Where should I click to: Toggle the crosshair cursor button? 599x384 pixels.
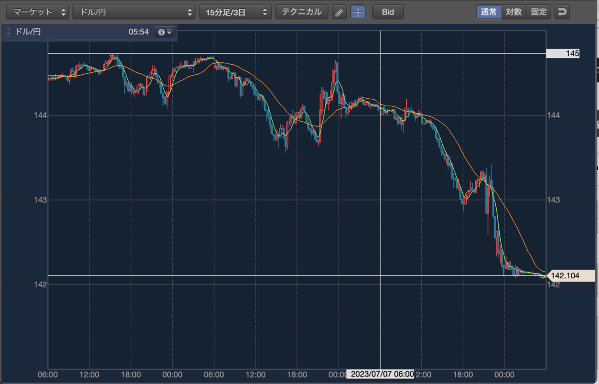point(358,12)
